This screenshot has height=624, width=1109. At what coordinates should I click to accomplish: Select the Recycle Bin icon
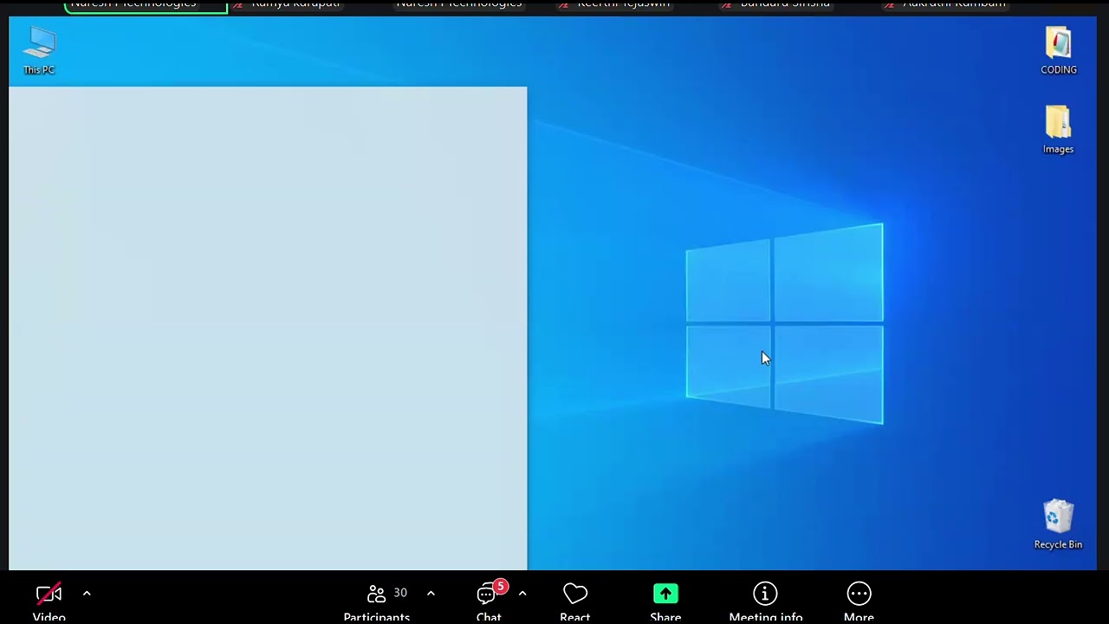coord(1058,524)
